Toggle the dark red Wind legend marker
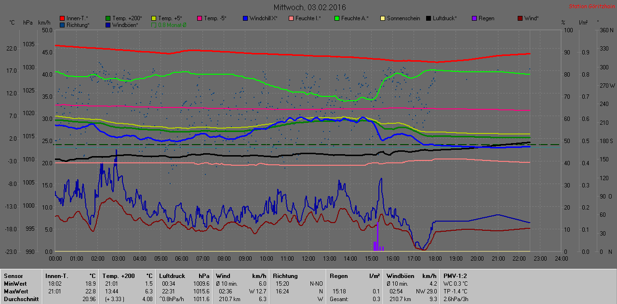The width and height of the screenshot is (617, 304). (520, 18)
